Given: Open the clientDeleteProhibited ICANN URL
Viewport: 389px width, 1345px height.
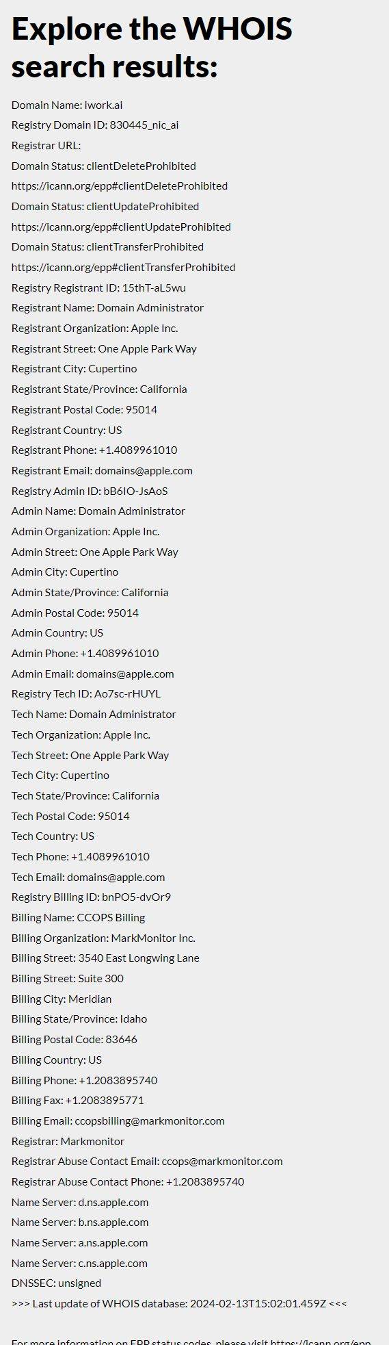Looking at the screenshot, I should (120, 185).
